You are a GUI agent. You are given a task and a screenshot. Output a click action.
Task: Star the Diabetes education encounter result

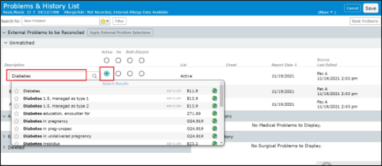click(16, 114)
